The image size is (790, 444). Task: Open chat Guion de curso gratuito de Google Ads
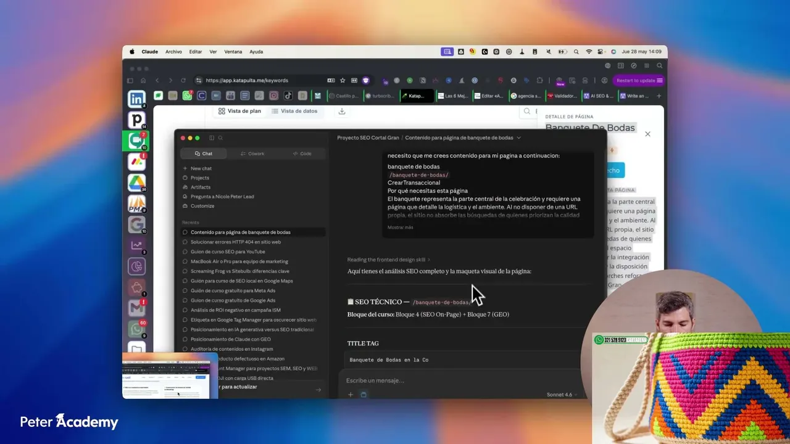(x=253, y=300)
